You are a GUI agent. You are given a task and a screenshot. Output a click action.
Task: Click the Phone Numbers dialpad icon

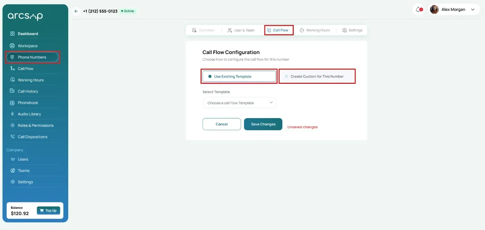coord(12,57)
